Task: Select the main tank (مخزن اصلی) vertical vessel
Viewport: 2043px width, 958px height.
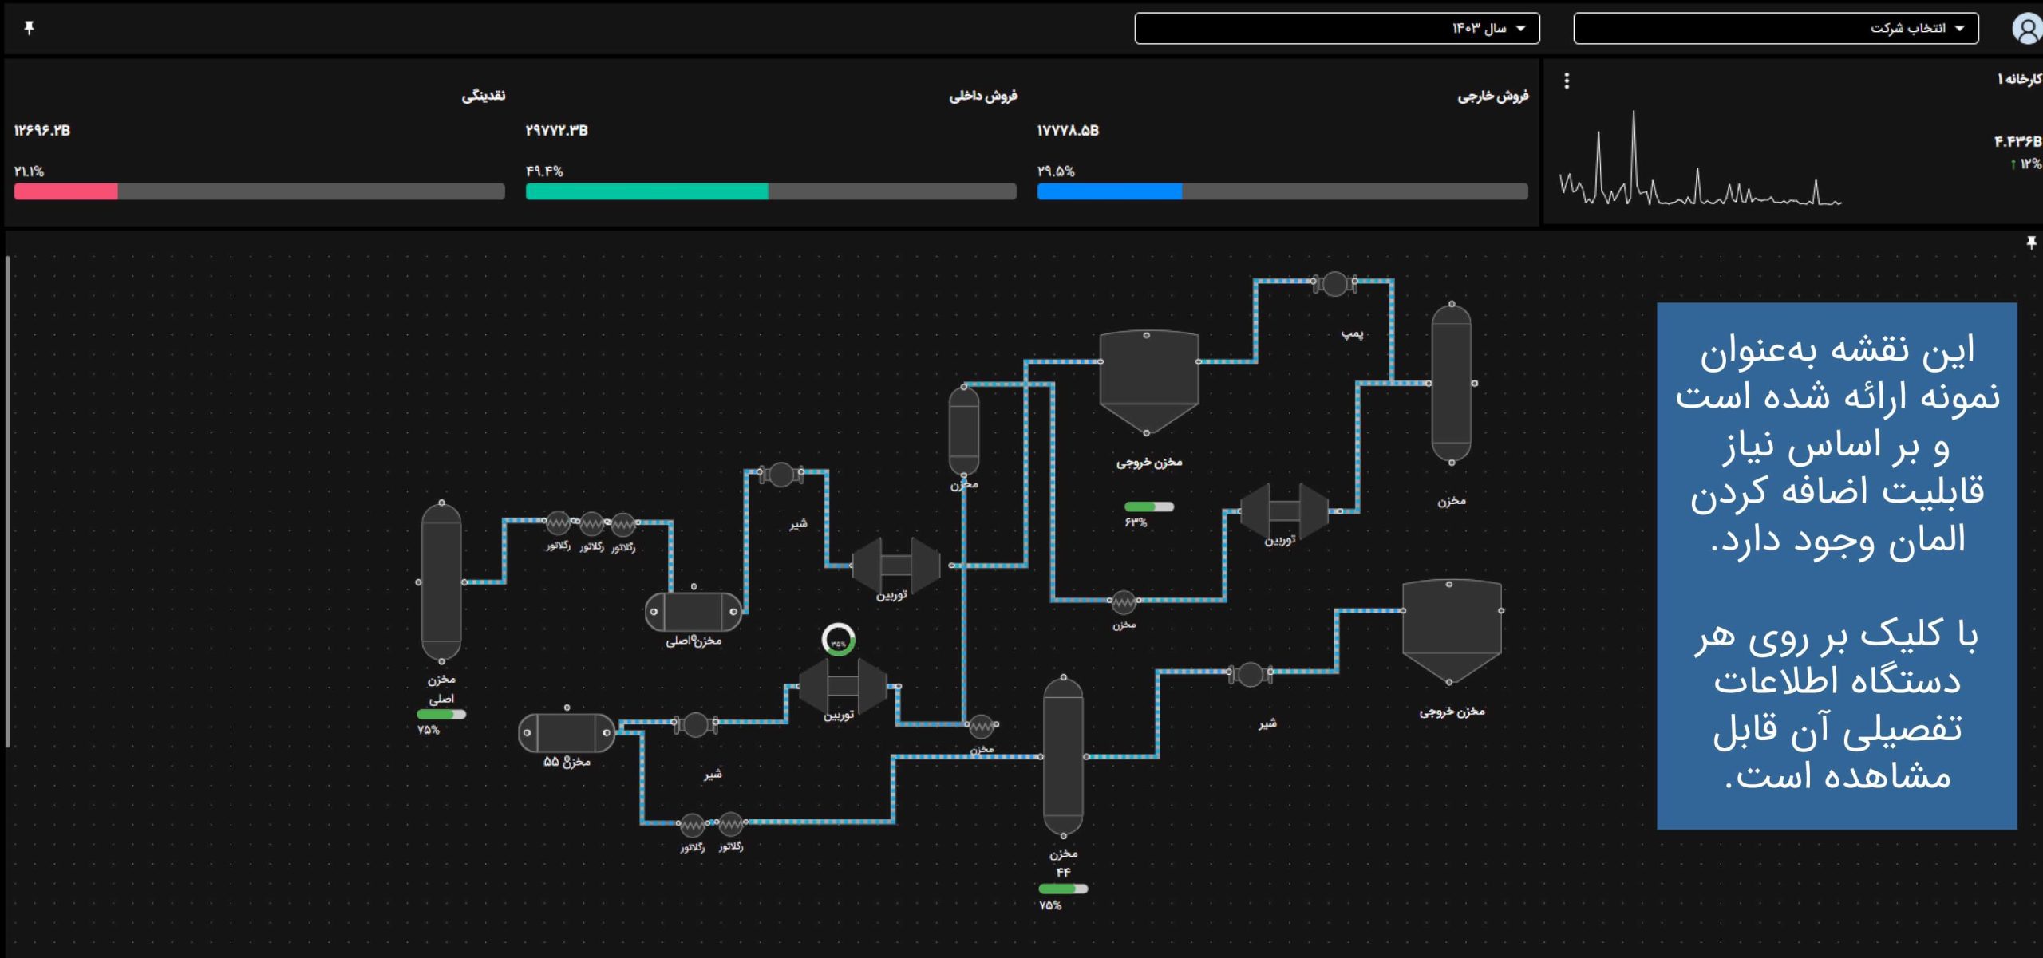Action: 441,582
